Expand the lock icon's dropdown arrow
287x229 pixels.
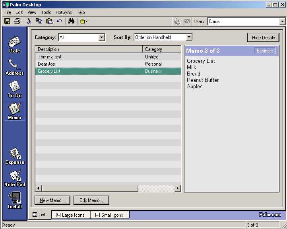pyautogui.click(x=87, y=21)
